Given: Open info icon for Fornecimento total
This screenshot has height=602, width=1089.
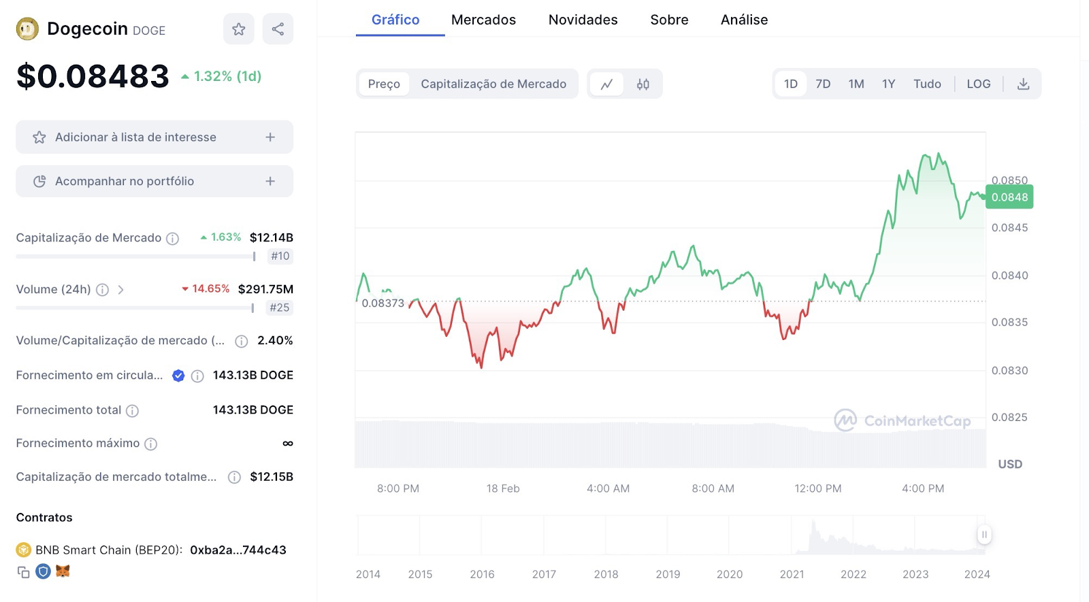Looking at the screenshot, I should click(132, 411).
